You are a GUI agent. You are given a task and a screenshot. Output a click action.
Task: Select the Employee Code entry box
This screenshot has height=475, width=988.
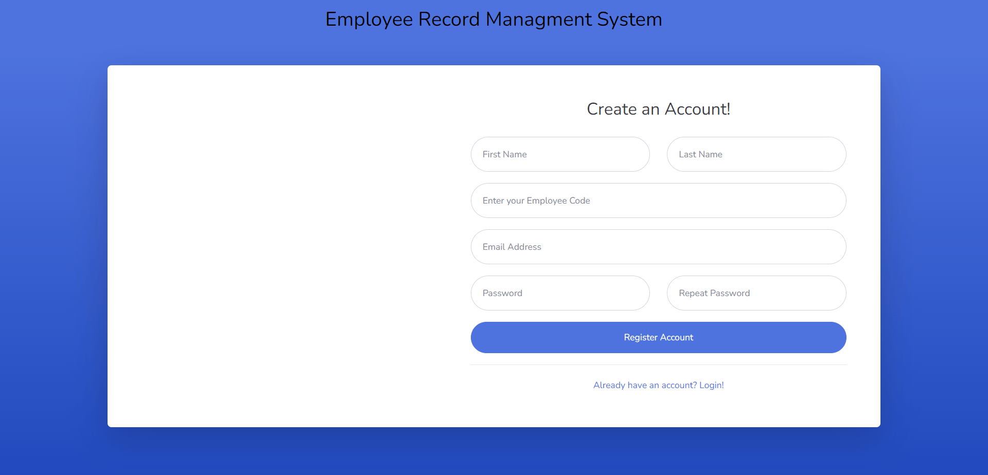tap(658, 200)
